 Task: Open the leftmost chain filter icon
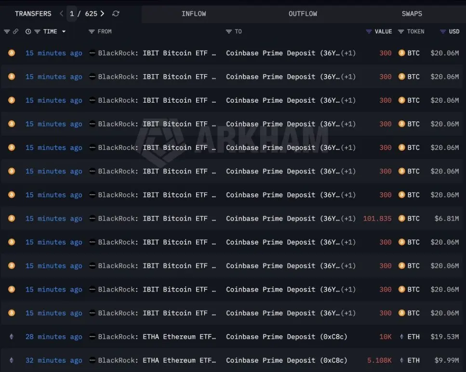[7, 31]
